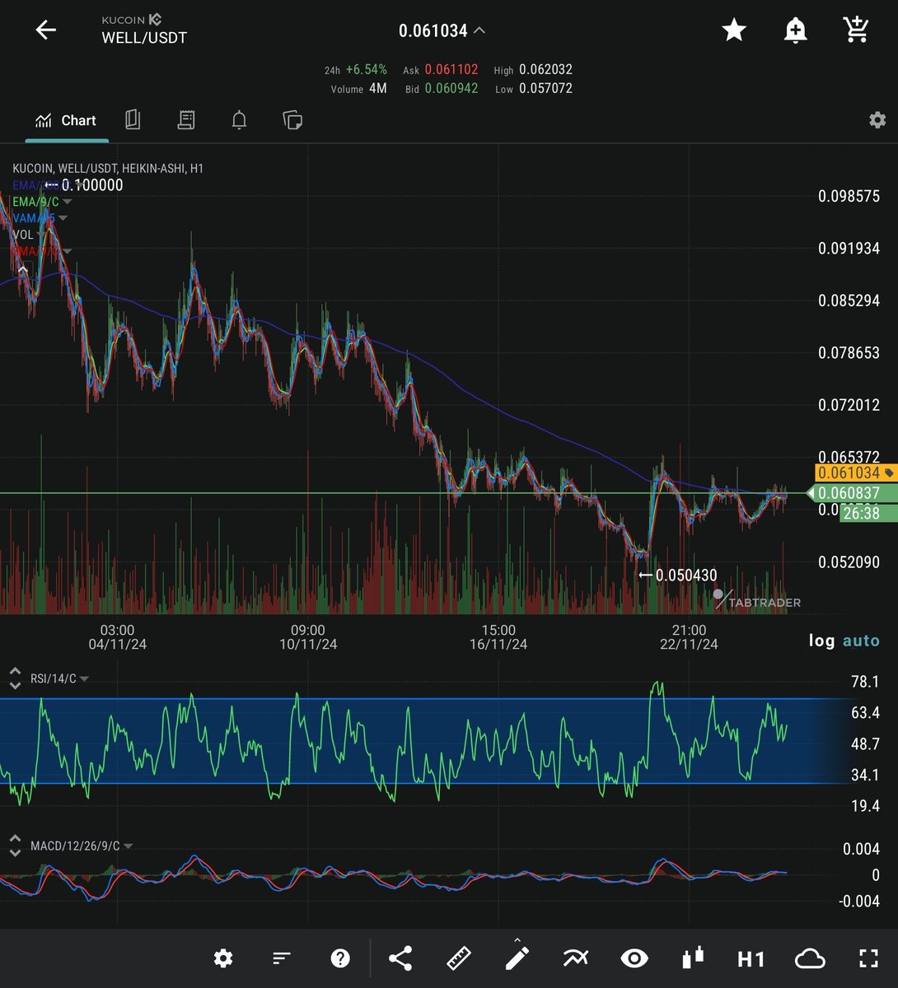Open the indicators trend-lines icon
Screen dimensions: 898x988
576,958
